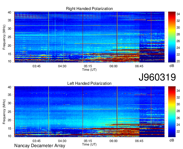Screen dimensions: 183x149
Task: Click the 40 frequency tick on the top plot
Action: [9, 12]
